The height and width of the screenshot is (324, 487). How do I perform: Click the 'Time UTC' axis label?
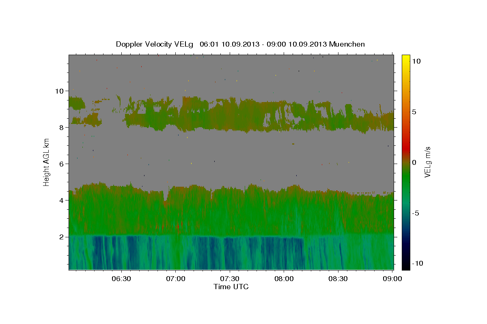(x=231, y=287)
